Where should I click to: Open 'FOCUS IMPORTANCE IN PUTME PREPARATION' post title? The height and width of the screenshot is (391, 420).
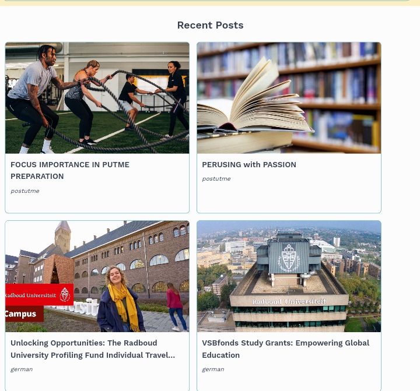[70, 171]
